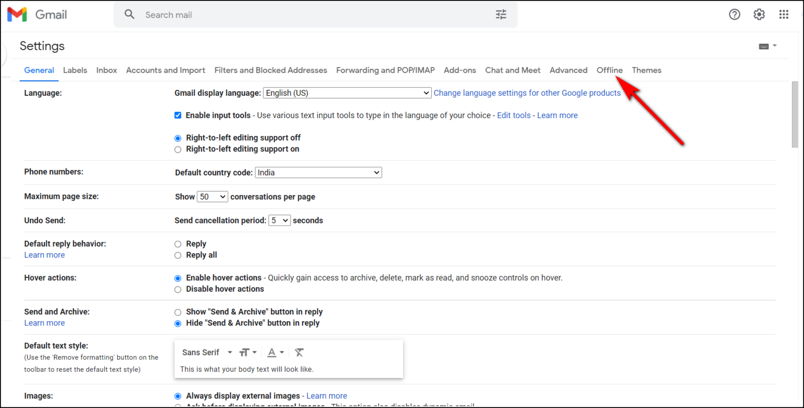Click the Remove formatting icon in text style toolbar
This screenshot has height=408, width=804.
pos(299,352)
